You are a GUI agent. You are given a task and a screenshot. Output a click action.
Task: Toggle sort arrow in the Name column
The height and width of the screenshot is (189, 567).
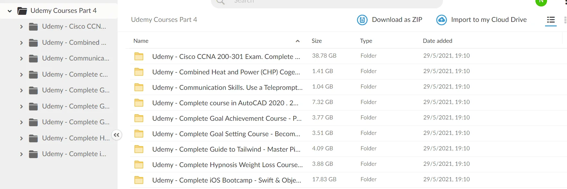(298, 41)
